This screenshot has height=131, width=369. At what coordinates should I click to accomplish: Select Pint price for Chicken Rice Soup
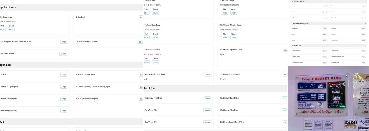146,62
